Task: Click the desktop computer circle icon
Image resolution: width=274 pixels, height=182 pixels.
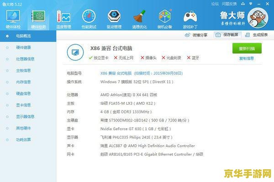Action: point(75,52)
